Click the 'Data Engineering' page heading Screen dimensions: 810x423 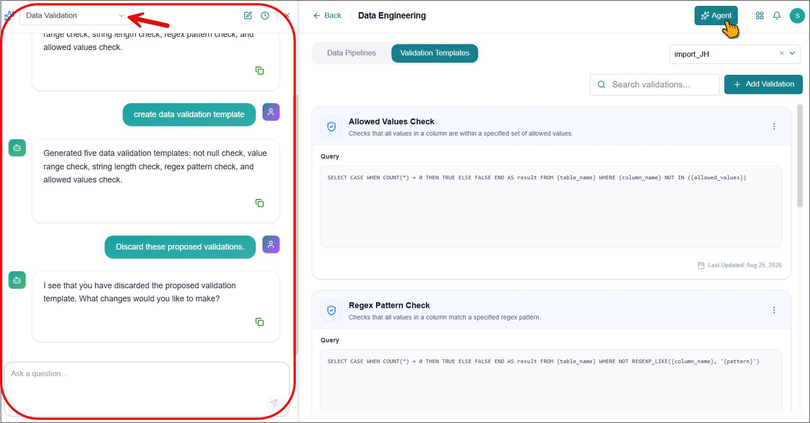pos(392,15)
